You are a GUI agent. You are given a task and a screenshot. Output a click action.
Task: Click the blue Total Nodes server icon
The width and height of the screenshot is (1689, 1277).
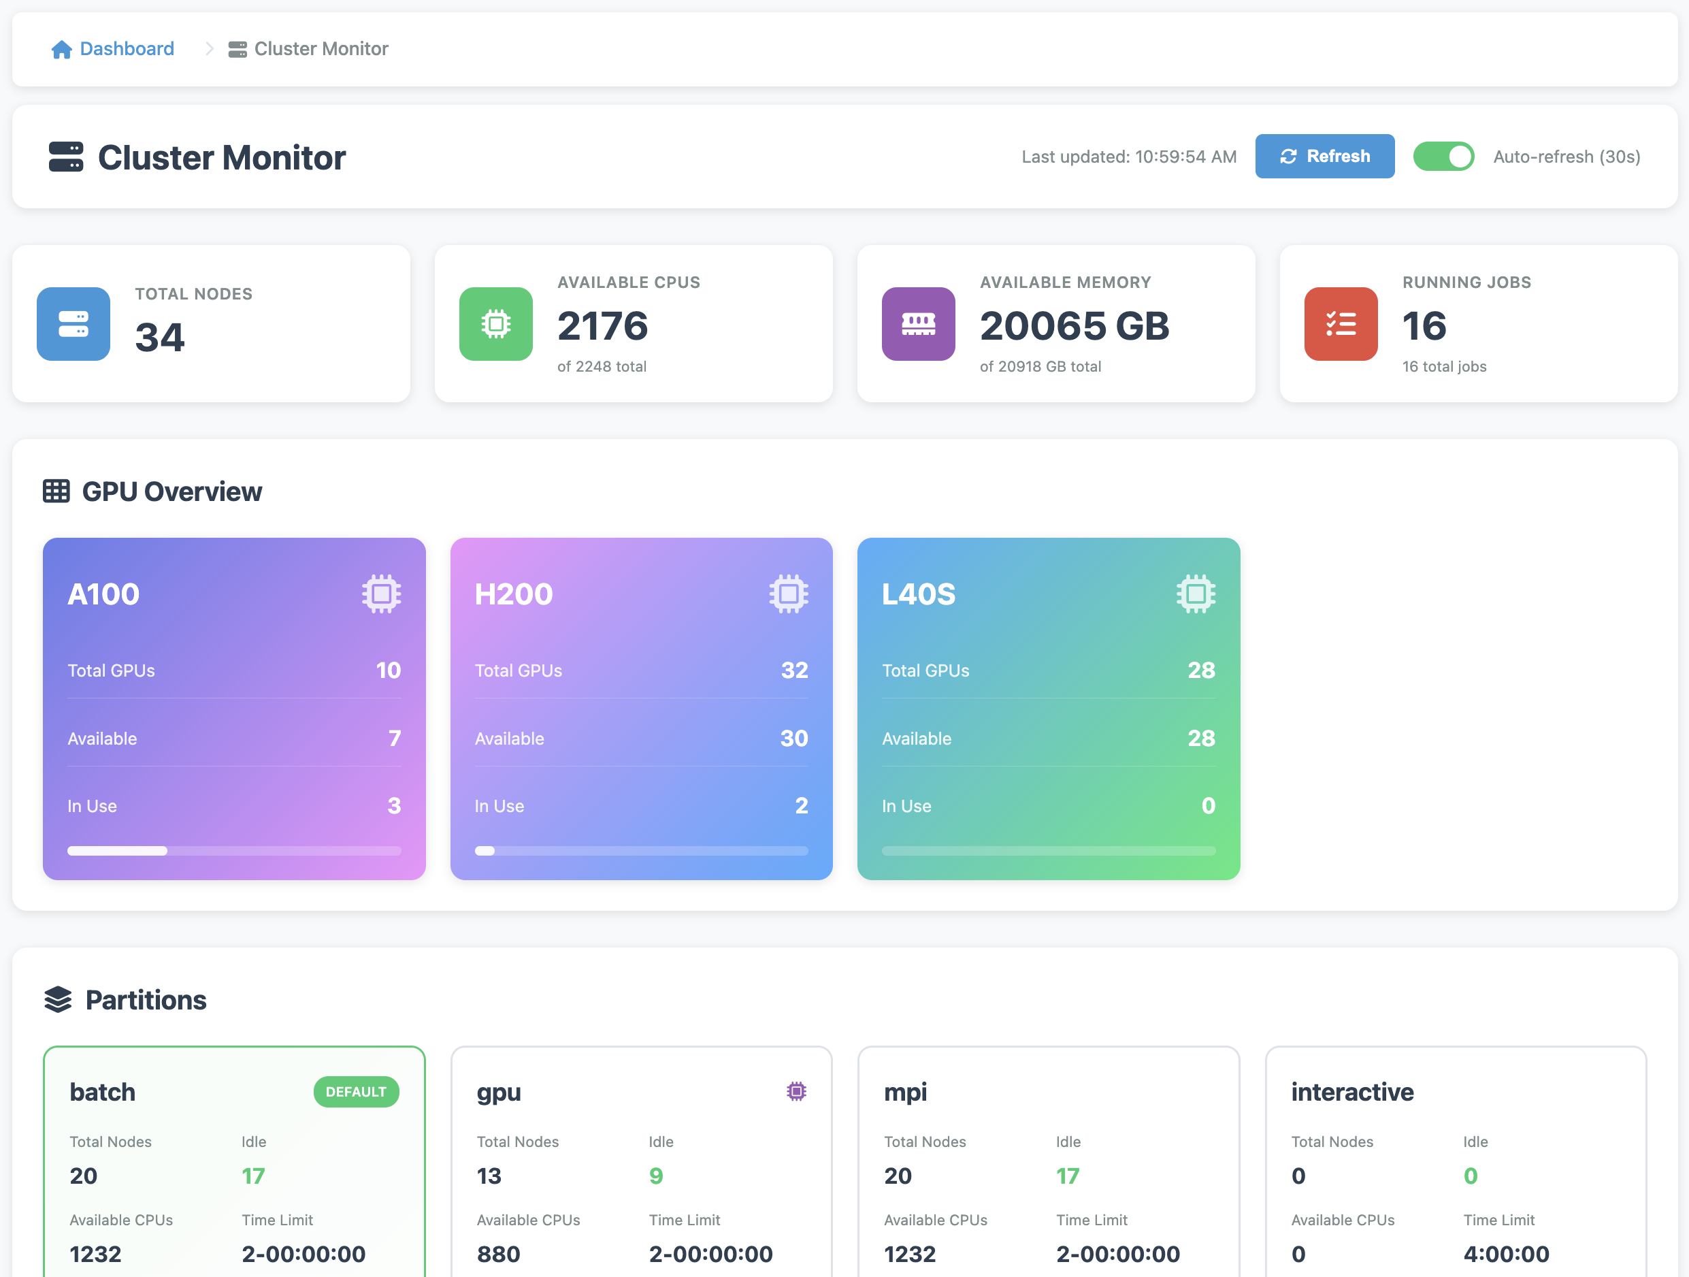73,324
